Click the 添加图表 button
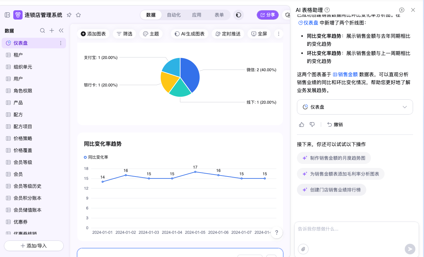Image resolution: width=424 pixels, height=257 pixels. 93,34
